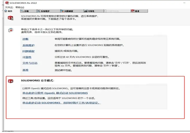Switch to the 系统维护 tab
Image resolution: width=190 pixels, height=133 pixels.
point(48,11)
